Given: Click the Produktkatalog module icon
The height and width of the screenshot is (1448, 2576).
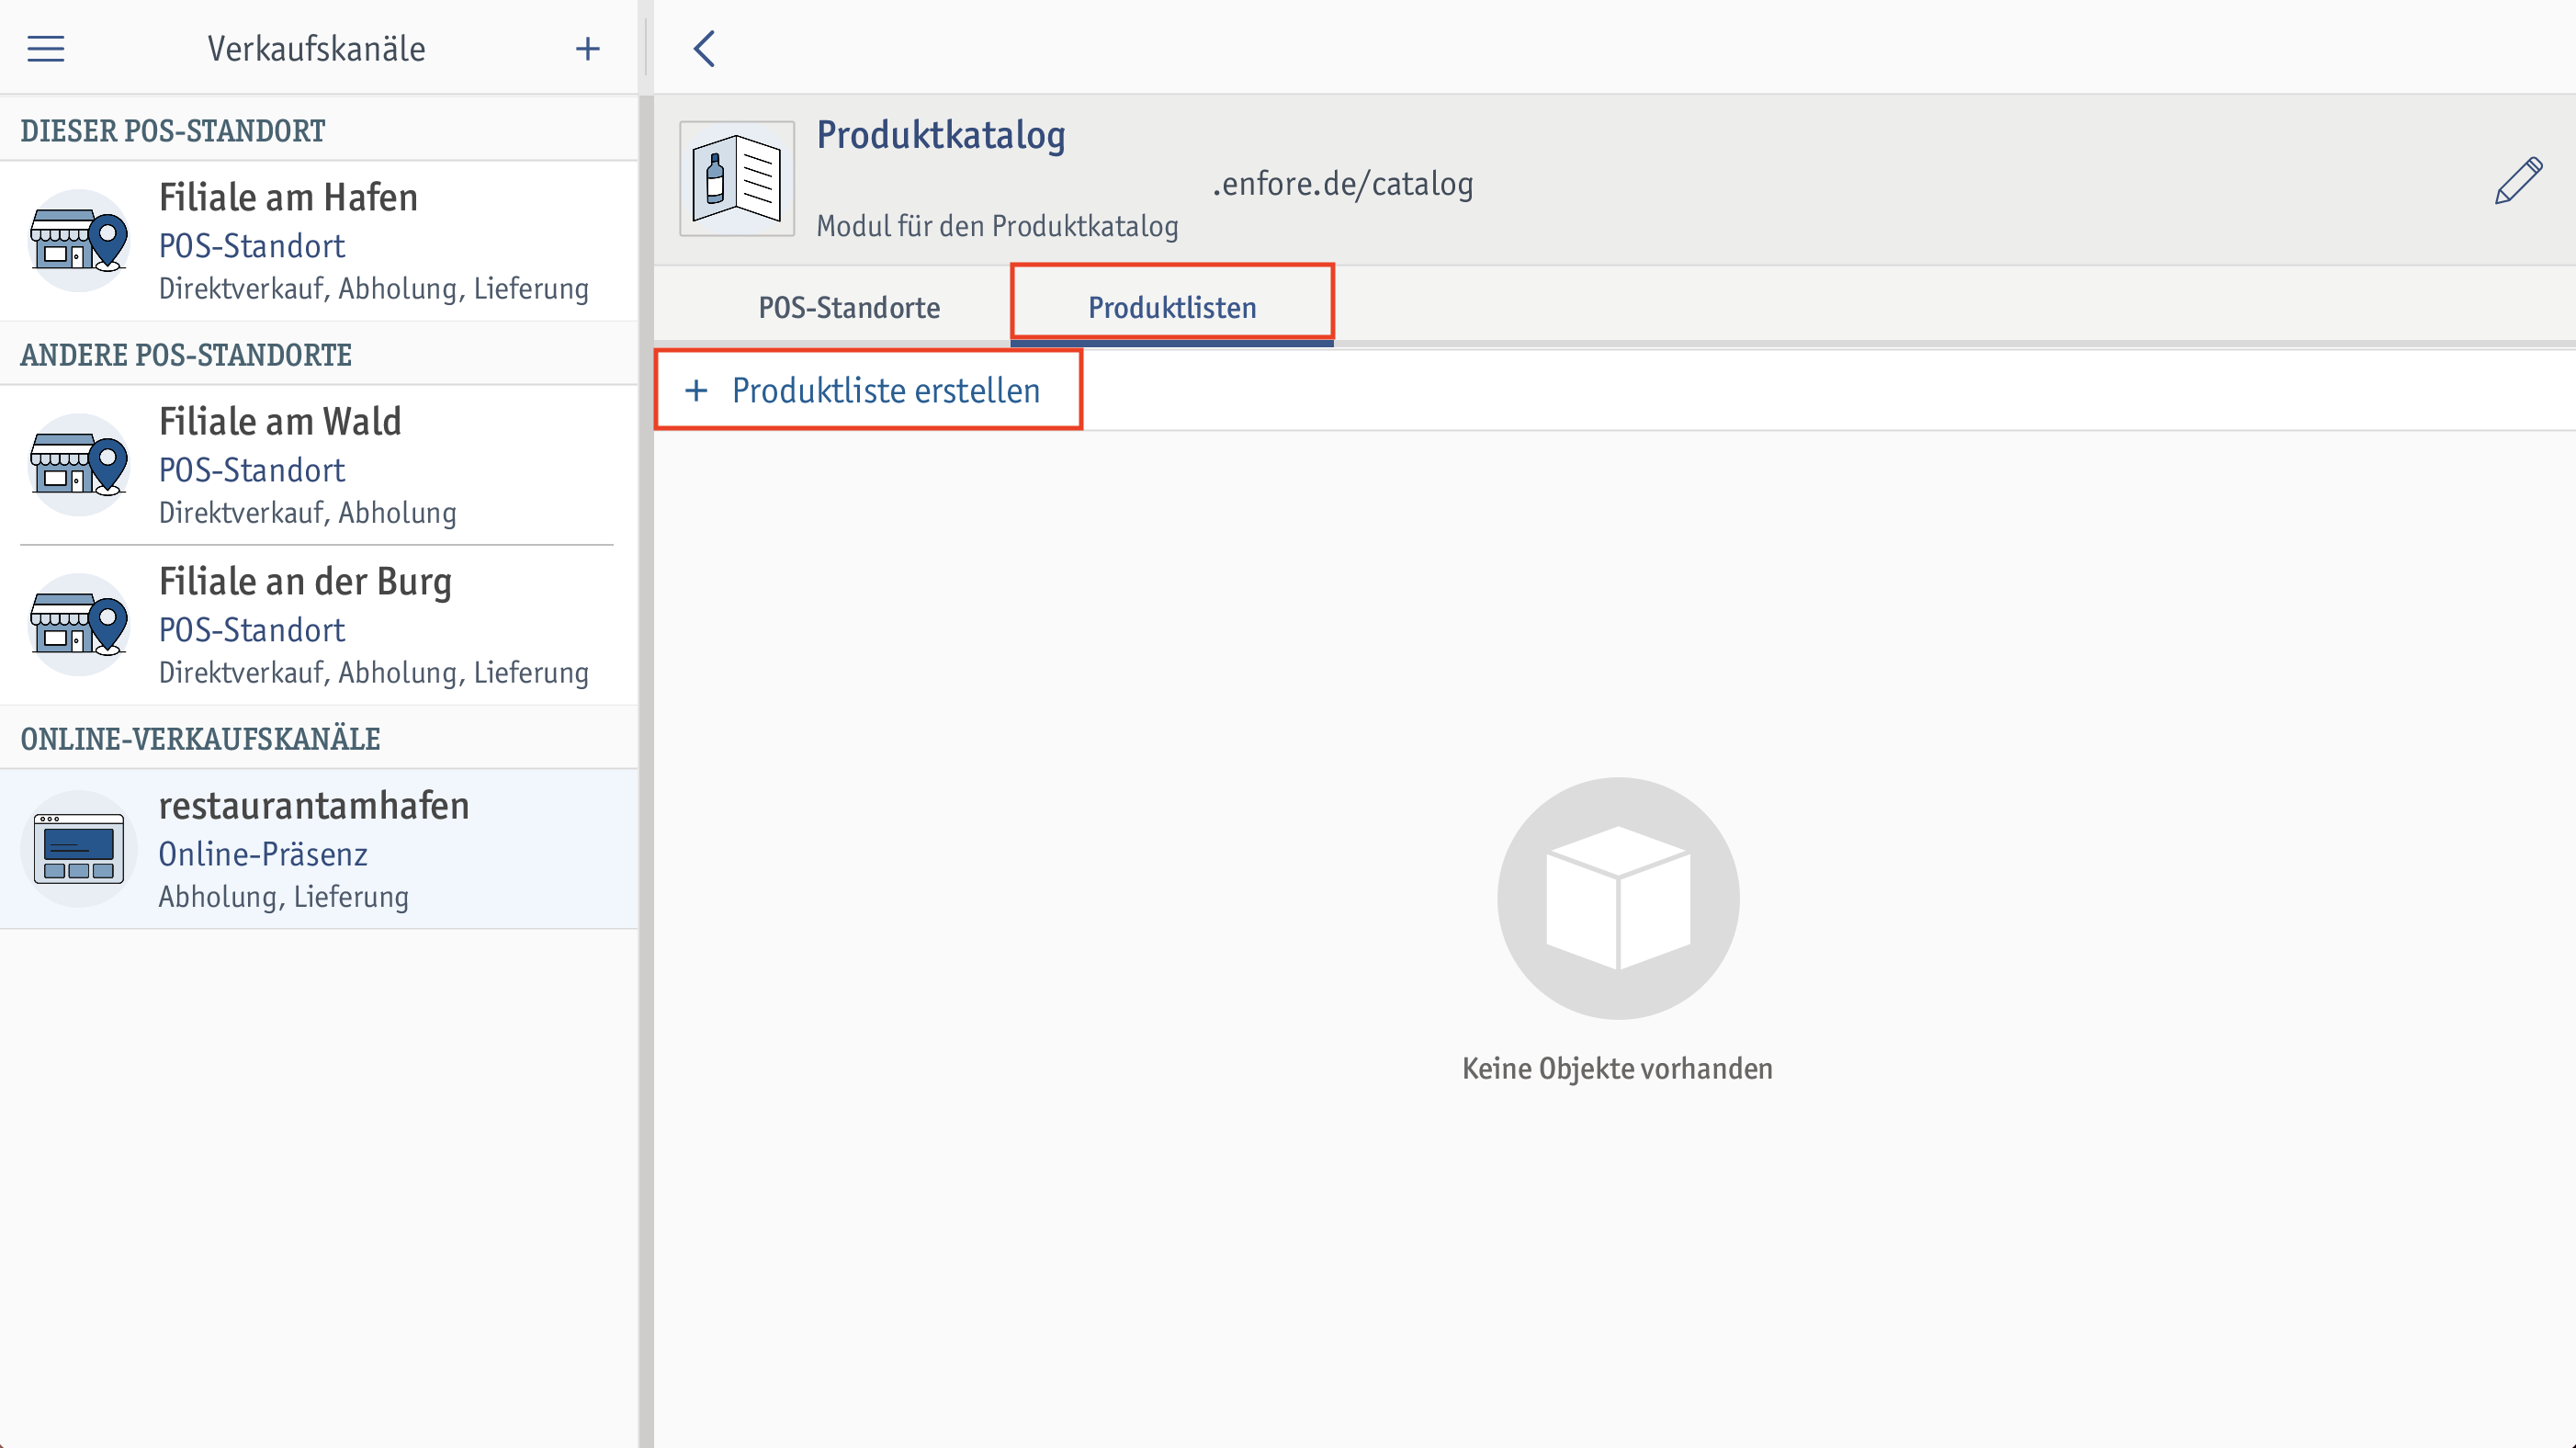Looking at the screenshot, I should click(737, 179).
